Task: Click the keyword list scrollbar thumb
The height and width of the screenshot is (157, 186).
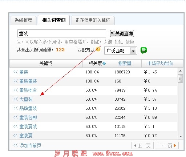Action: [181, 78]
